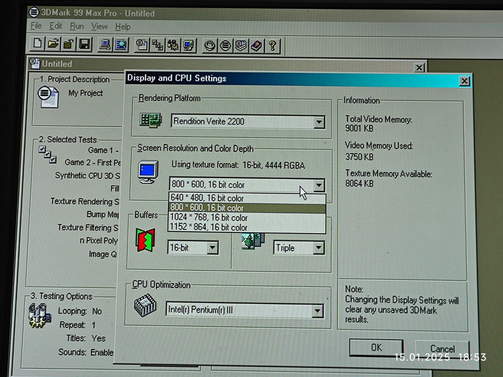Open system info via computer toolbar icon
The width and height of the screenshot is (503, 377).
(105, 45)
